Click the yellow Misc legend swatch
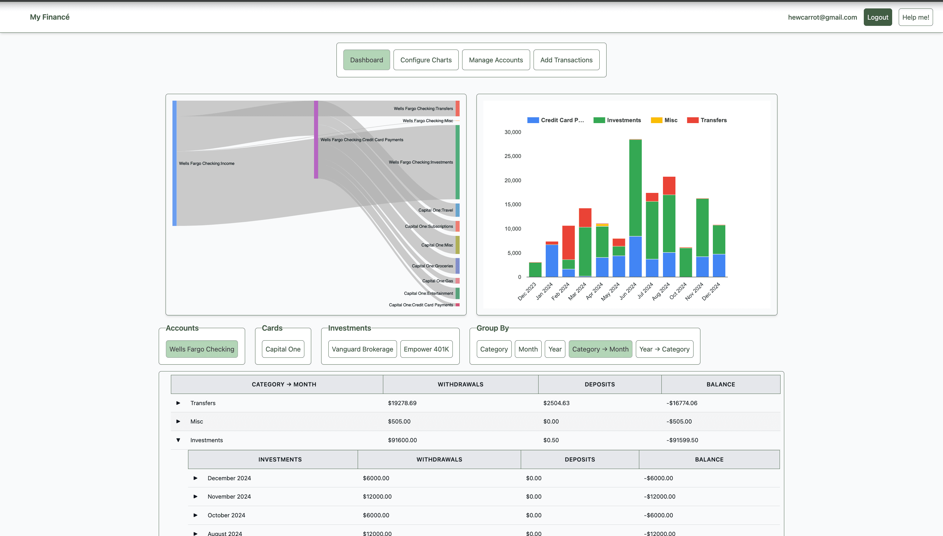 [656, 120]
